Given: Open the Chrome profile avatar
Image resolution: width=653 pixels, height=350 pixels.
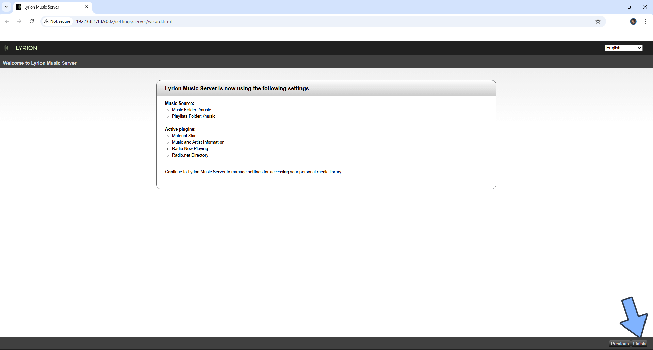Looking at the screenshot, I should pyautogui.click(x=633, y=21).
